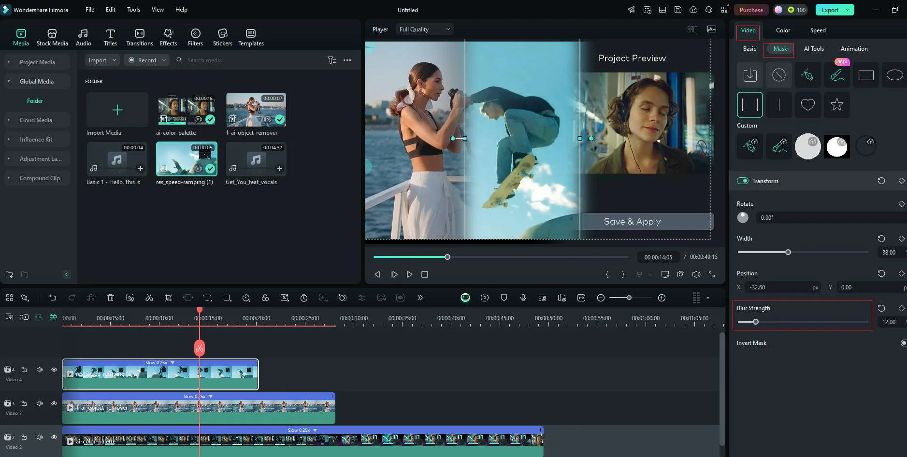
Task: Click the Import Media tile
Action: pos(117,110)
